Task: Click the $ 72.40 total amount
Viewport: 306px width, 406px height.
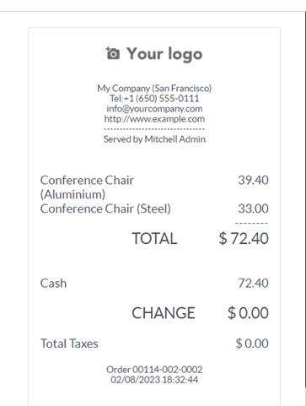Action: (244, 238)
